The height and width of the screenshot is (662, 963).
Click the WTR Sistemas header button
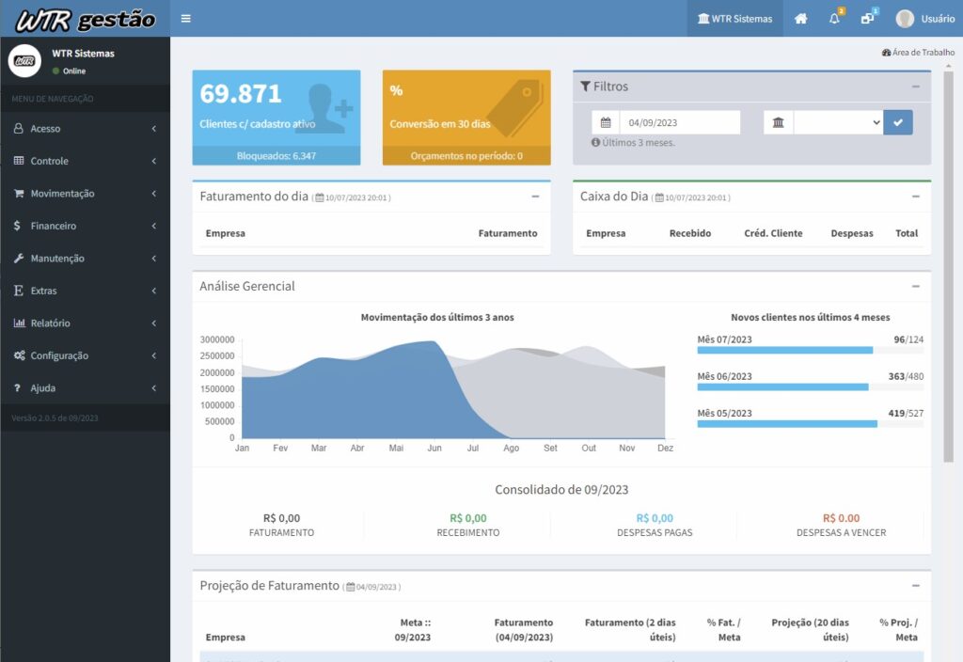coord(735,19)
